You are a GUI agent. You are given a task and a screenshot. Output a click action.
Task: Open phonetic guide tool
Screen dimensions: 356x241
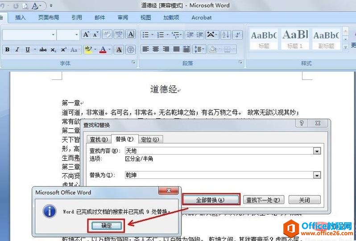pos(119,35)
